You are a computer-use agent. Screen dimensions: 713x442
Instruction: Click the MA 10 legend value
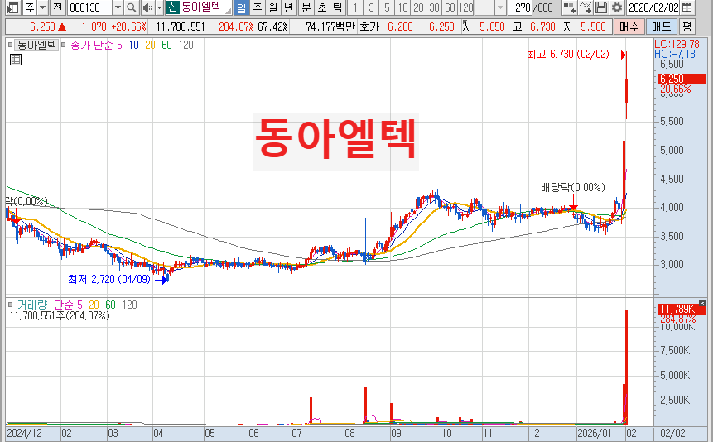point(133,45)
